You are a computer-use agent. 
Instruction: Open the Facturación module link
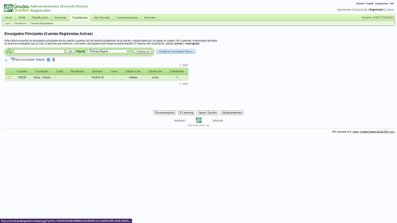pyautogui.click(x=360, y=10)
